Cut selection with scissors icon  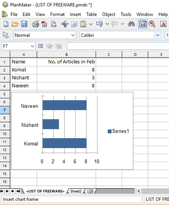coord(65,24)
